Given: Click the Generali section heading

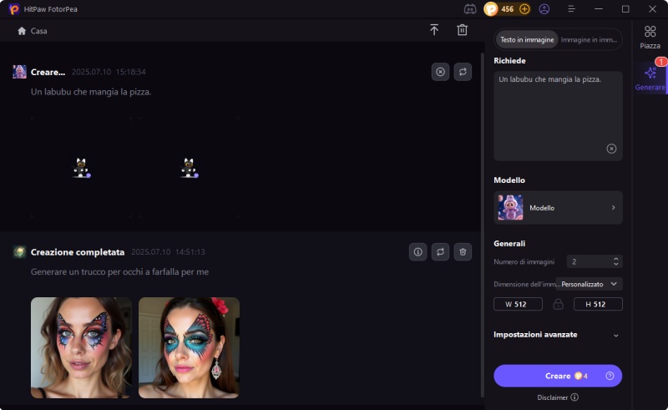Looking at the screenshot, I should [x=509, y=243].
